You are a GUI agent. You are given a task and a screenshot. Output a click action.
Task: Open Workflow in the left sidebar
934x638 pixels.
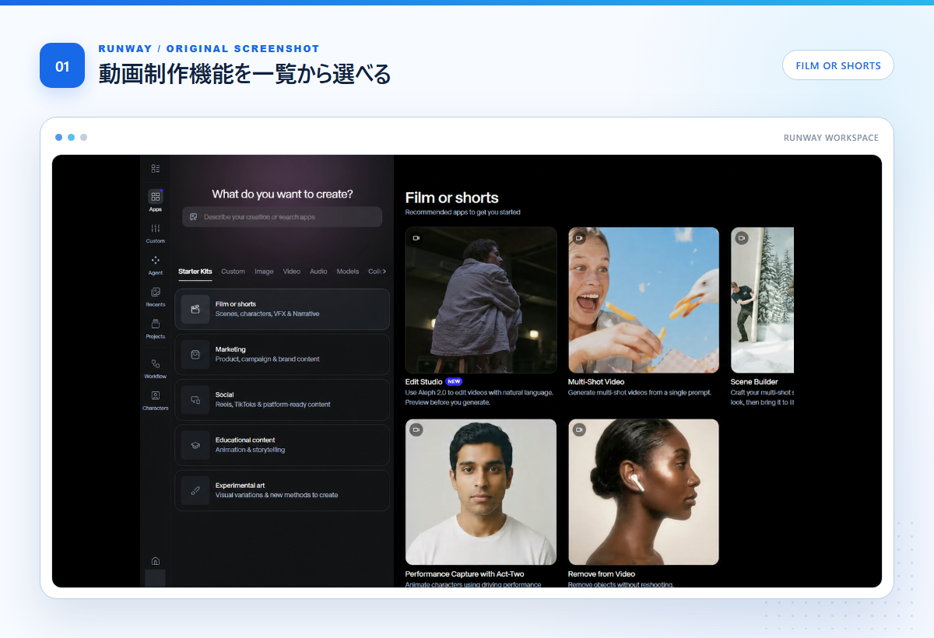(156, 368)
